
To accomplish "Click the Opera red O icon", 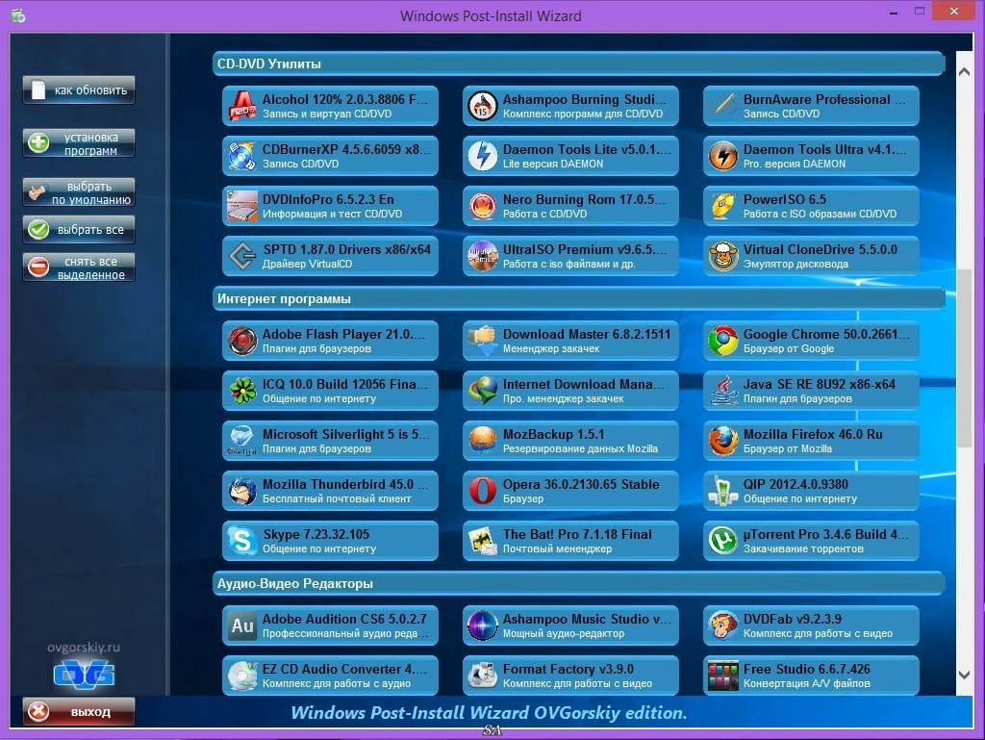I will pos(483,491).
